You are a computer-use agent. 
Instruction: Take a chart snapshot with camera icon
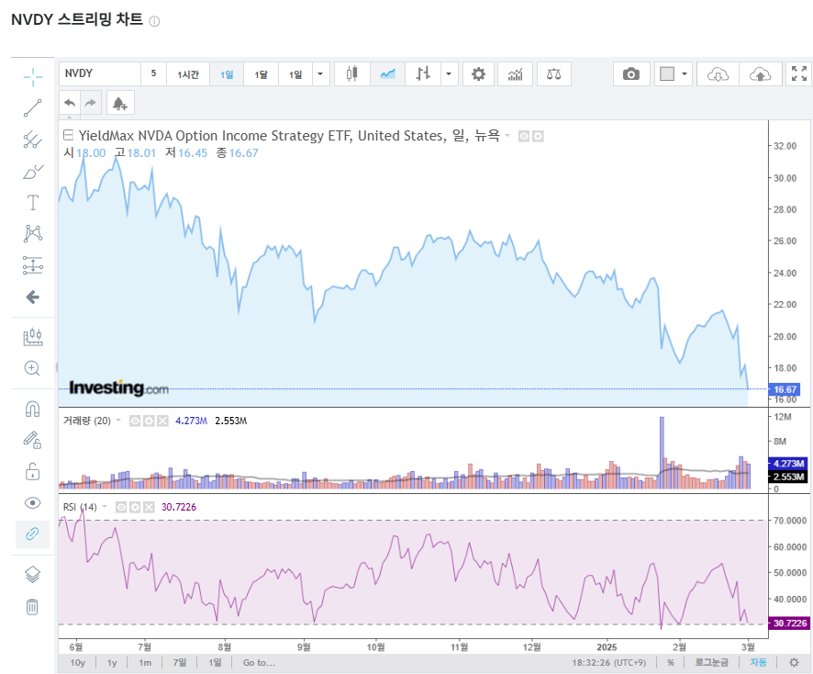pos(631,74)
